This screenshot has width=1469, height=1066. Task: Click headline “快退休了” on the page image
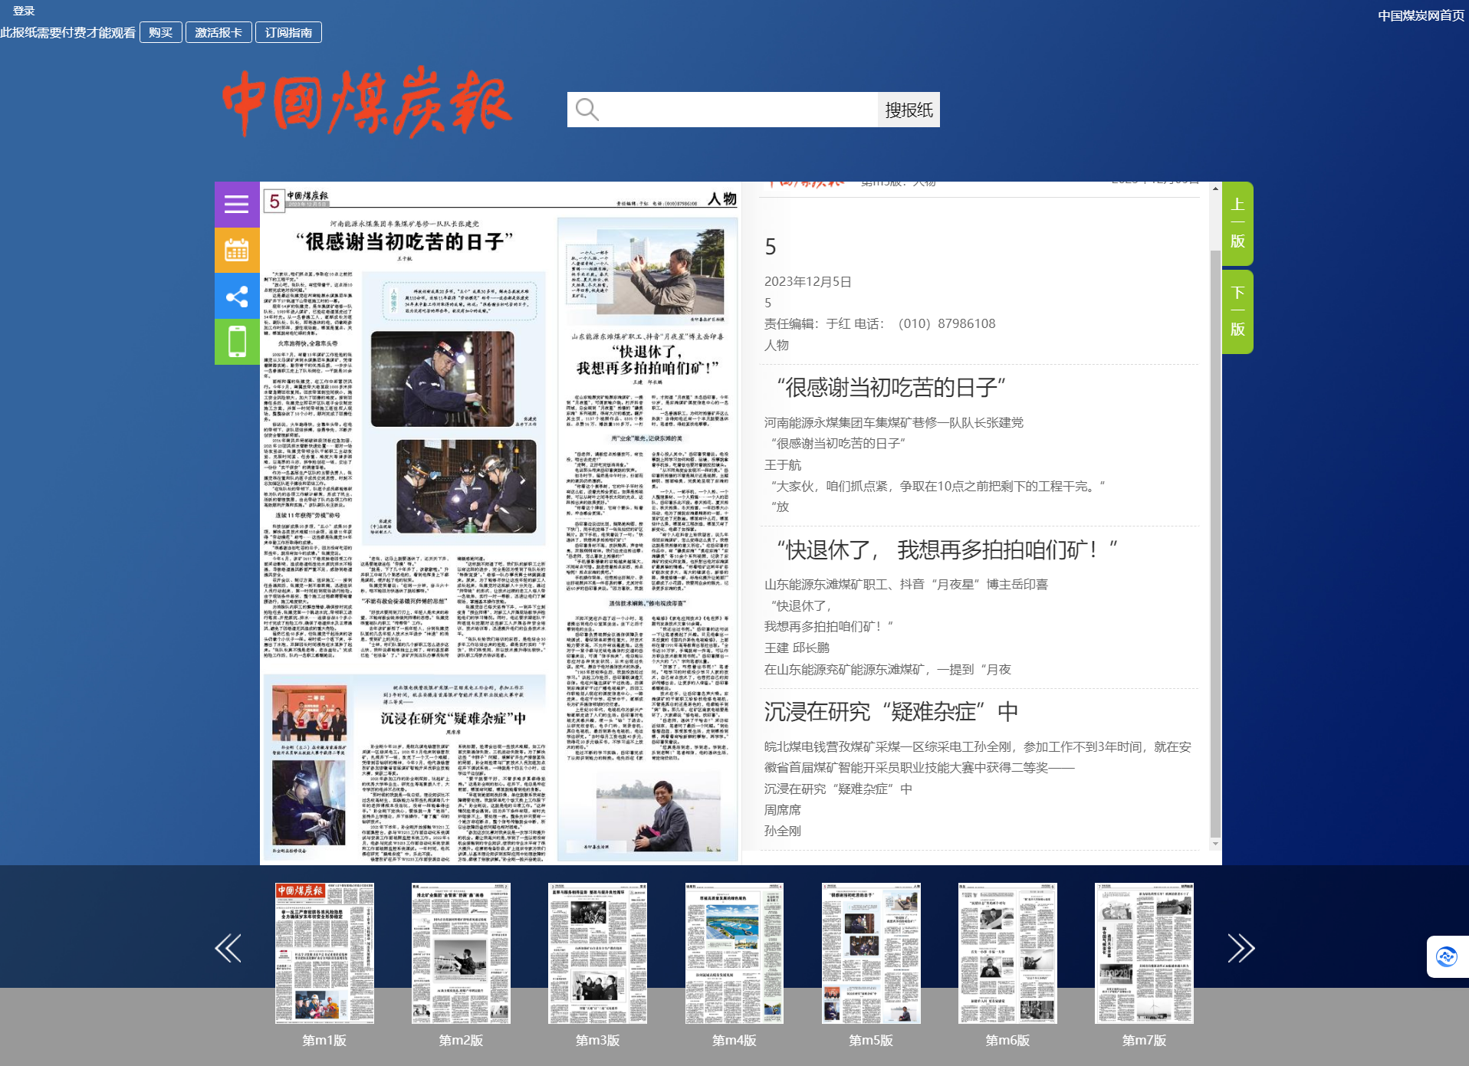click(648, 360)
